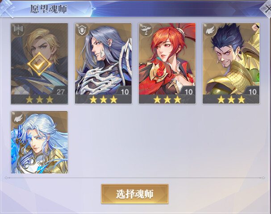The height and width of the screenshot is (214, 271).
Task: Select the silver-haired armored hero card
Action: point(103,63)
